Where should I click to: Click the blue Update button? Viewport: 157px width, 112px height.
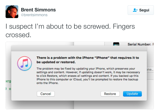click(x=132, y=94)
